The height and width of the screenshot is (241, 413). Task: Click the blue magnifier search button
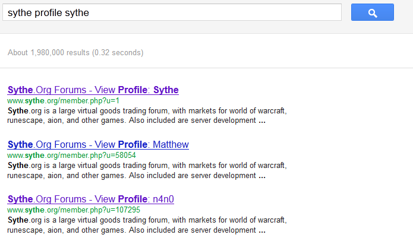(x=373, y=12)
